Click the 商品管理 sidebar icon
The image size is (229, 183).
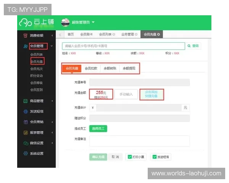(x=26, y=101)
